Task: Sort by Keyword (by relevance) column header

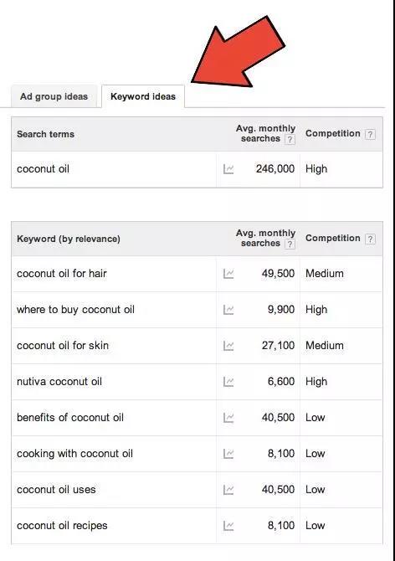Action: coord(69,239)
